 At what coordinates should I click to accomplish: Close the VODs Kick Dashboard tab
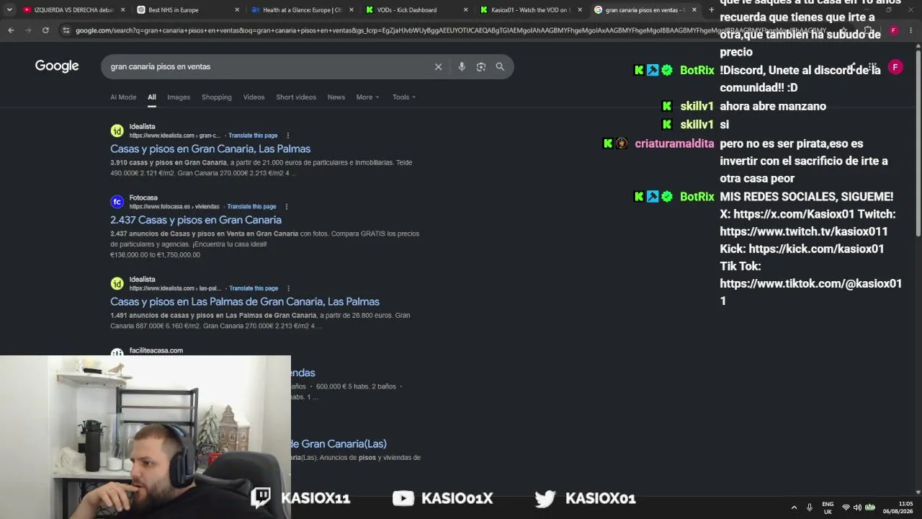tap(465, 10)
